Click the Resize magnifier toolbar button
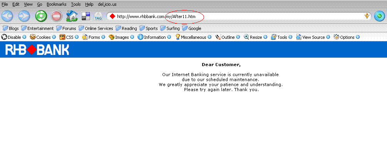The width and height of the screenshot is (387, 166). 253,37
